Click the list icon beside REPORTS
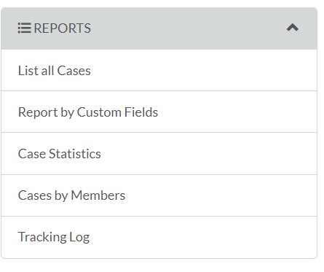The image size is (324, 272). coord(24,28)
